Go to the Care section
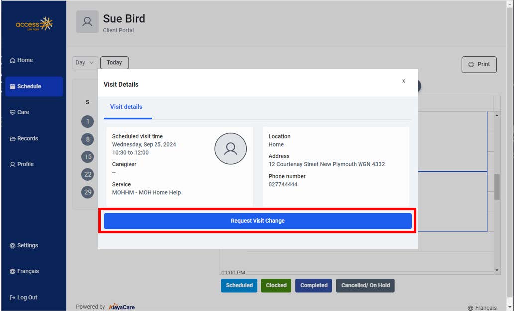Image resolution: width=515 pixels, height=311 pixels. tap(20, 112)
